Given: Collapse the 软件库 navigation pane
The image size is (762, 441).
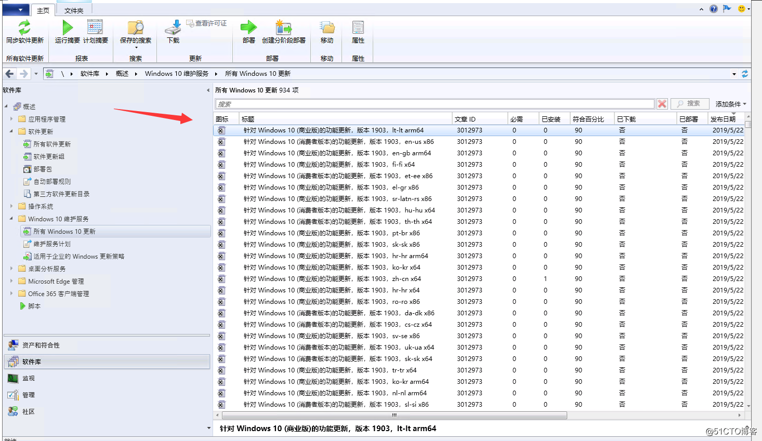Looking at the screenshot, I should (208, 90).
